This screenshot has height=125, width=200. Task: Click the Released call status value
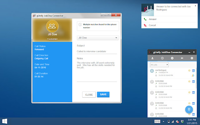point(39,49)
